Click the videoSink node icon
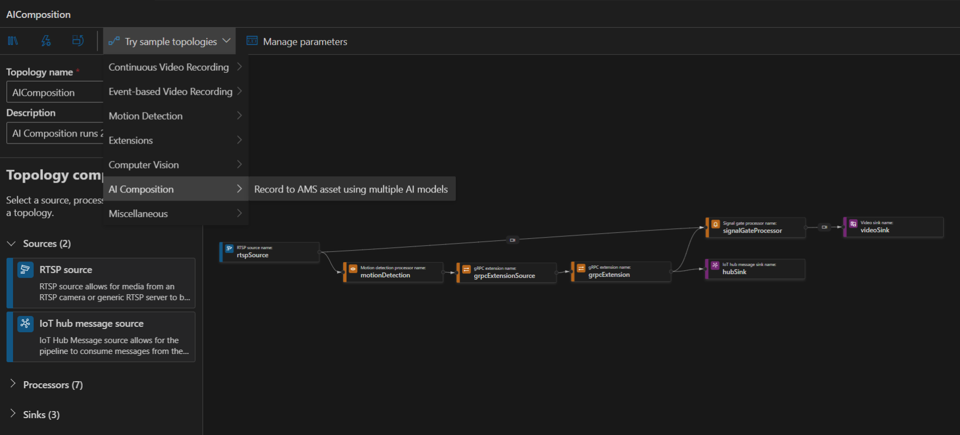Screen dimensions: 960x435 coord(853,223)
